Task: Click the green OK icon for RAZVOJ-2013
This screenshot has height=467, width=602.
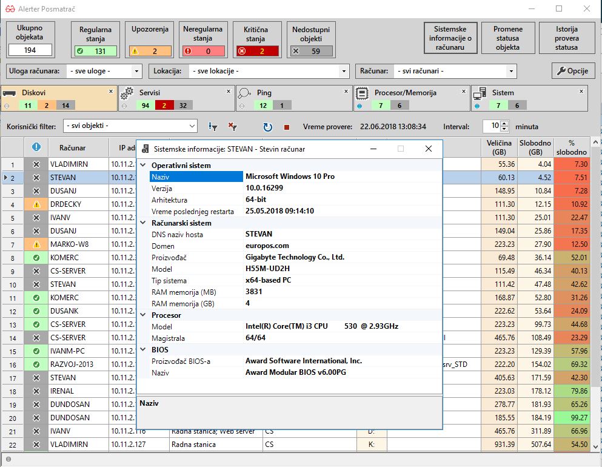Action: [36, 365]
